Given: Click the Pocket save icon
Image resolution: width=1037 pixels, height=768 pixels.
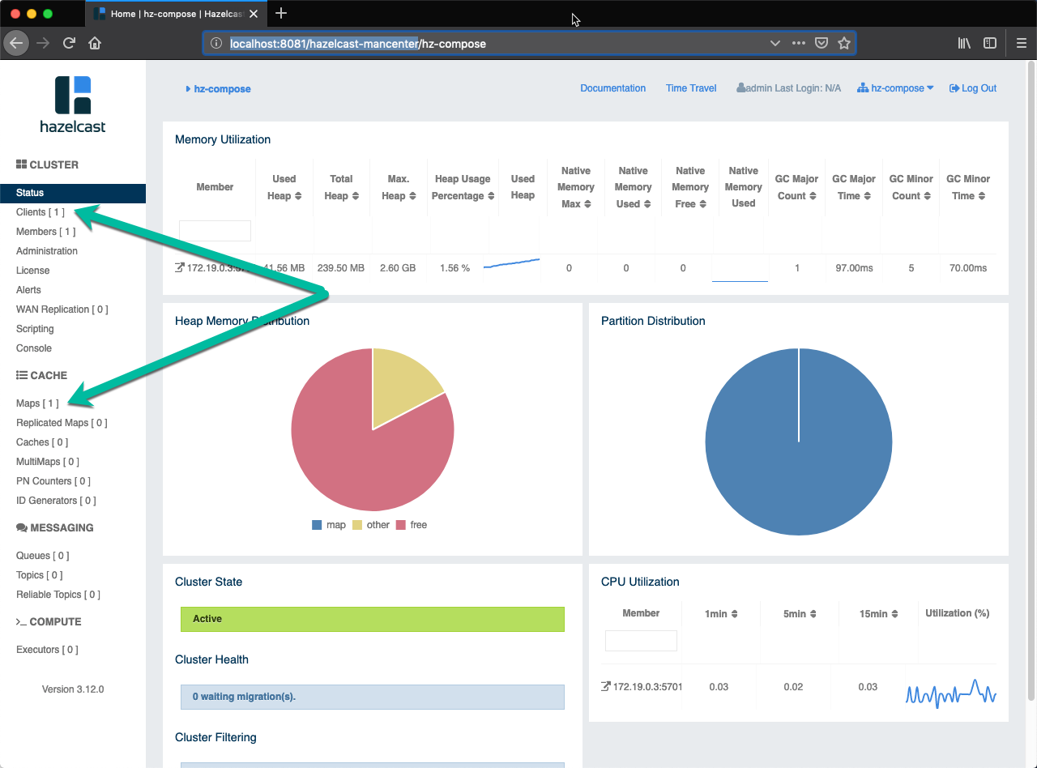Looking at the screenshot, I should coord(821,43).
